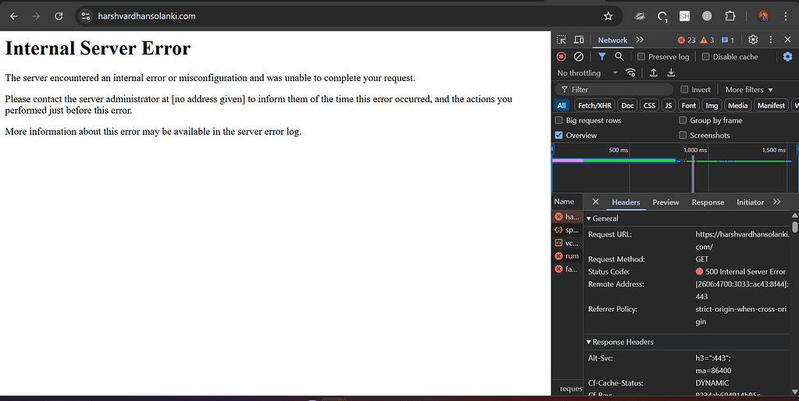Select the 'vc...' request row
Screen dimensions: 799x401
pyautogui.click(x=566, y=243)
